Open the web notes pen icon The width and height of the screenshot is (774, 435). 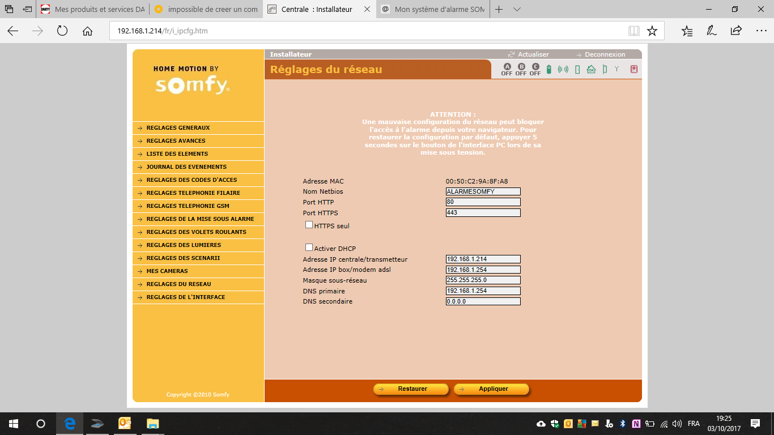click(712, 31)
